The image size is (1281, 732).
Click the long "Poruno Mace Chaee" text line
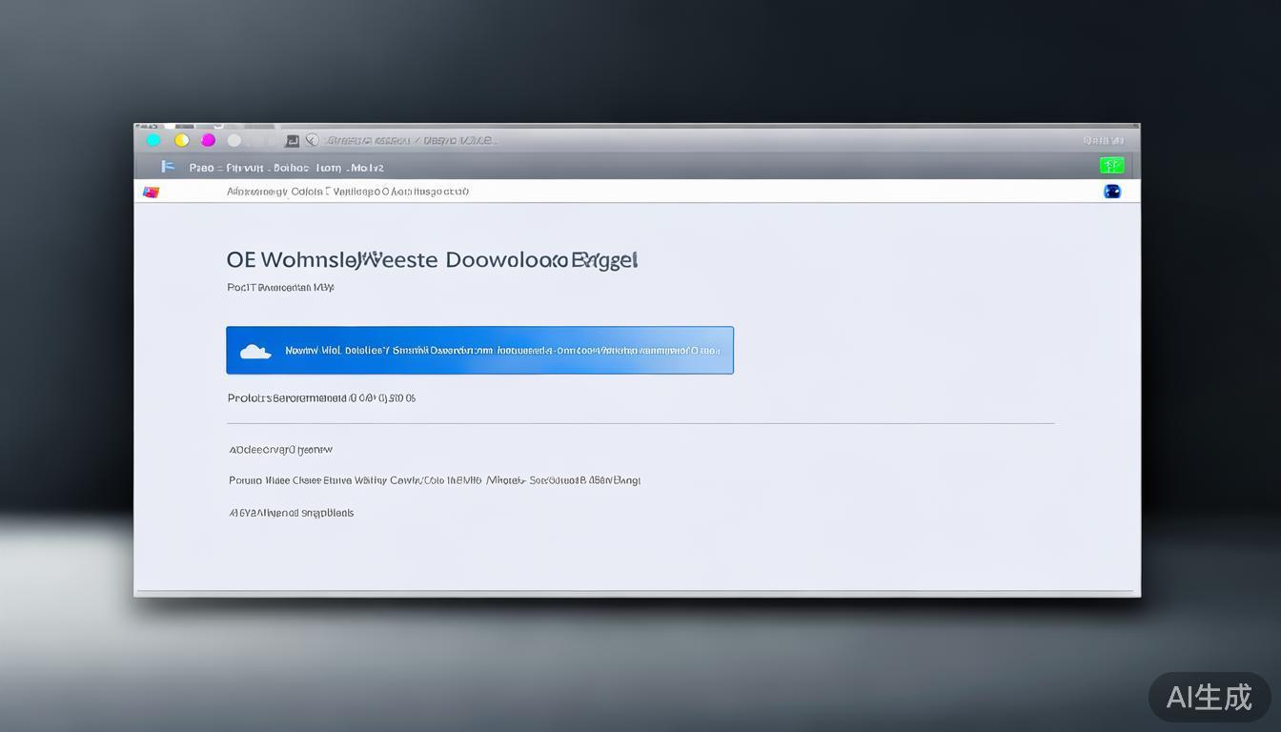(x=434, y=480)
